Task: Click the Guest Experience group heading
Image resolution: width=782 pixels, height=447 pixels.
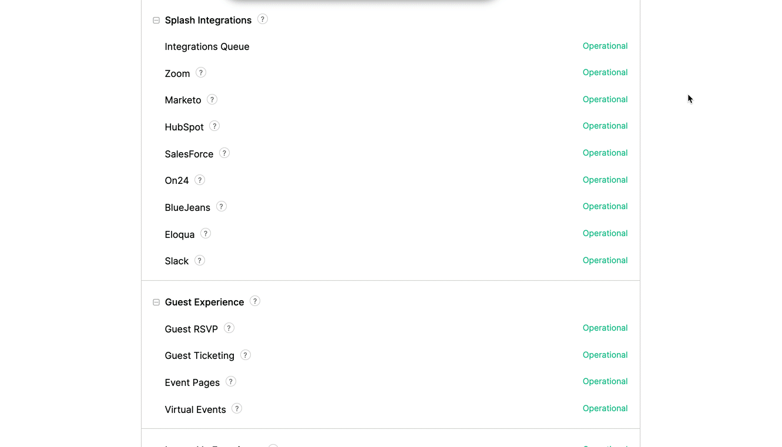Action: pos(204,303)
